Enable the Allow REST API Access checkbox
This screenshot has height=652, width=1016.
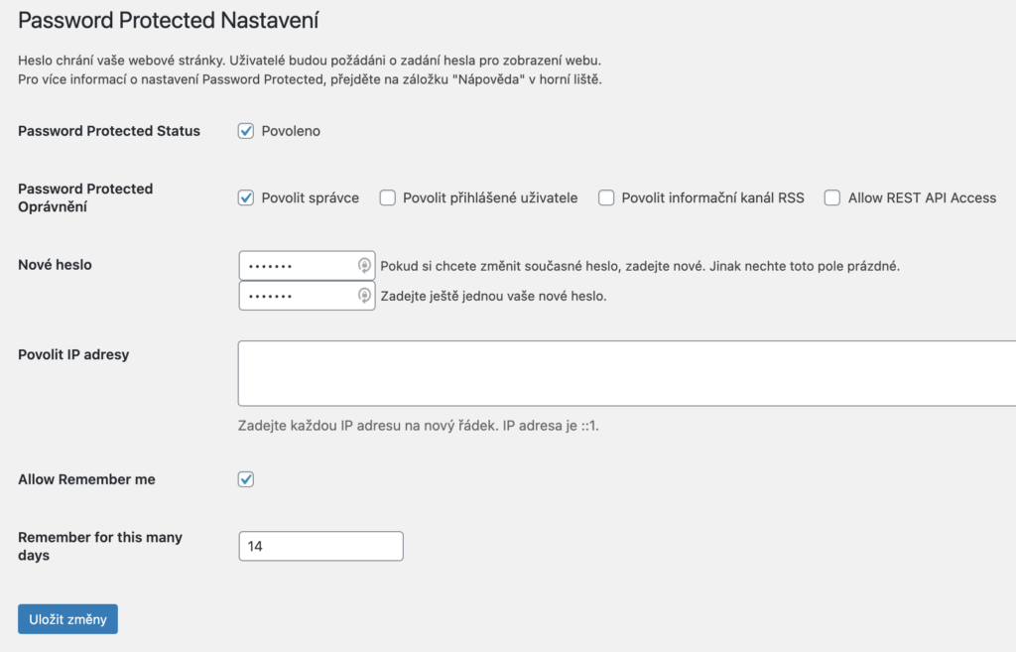click(x=832, y=197)
